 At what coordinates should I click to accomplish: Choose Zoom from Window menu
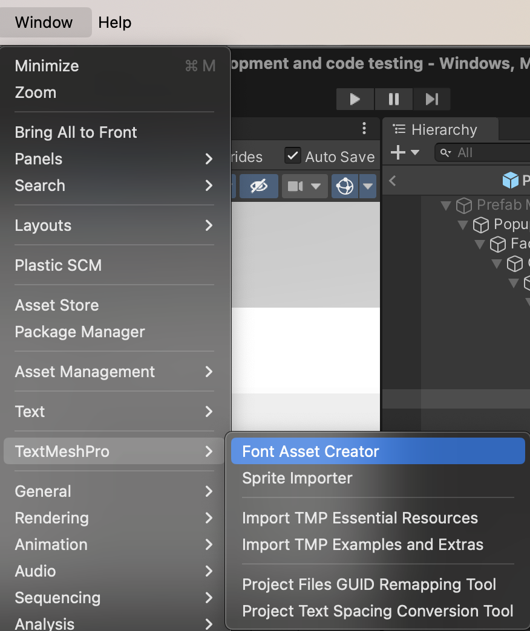115,92
